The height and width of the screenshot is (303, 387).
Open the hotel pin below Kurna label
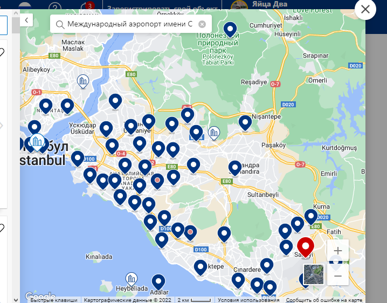(x=311, y=217)
